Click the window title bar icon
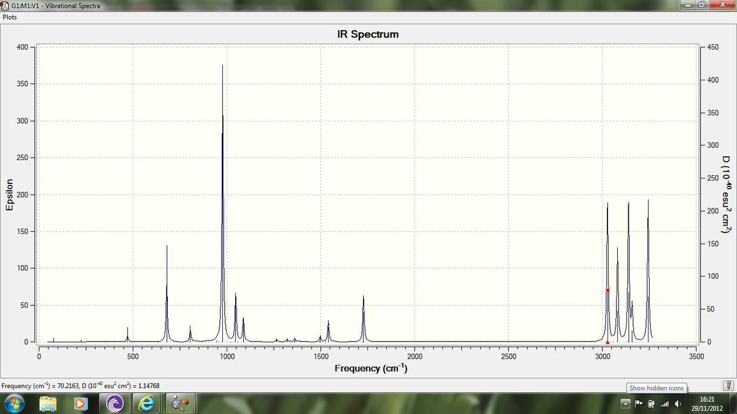Screen dimensions: 737x414 click(x=6, y=6)
